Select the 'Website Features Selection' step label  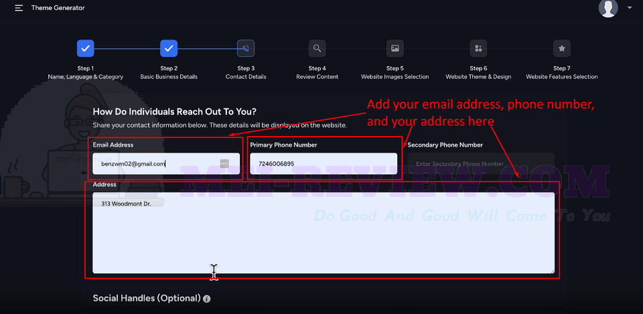coord(562,76)
